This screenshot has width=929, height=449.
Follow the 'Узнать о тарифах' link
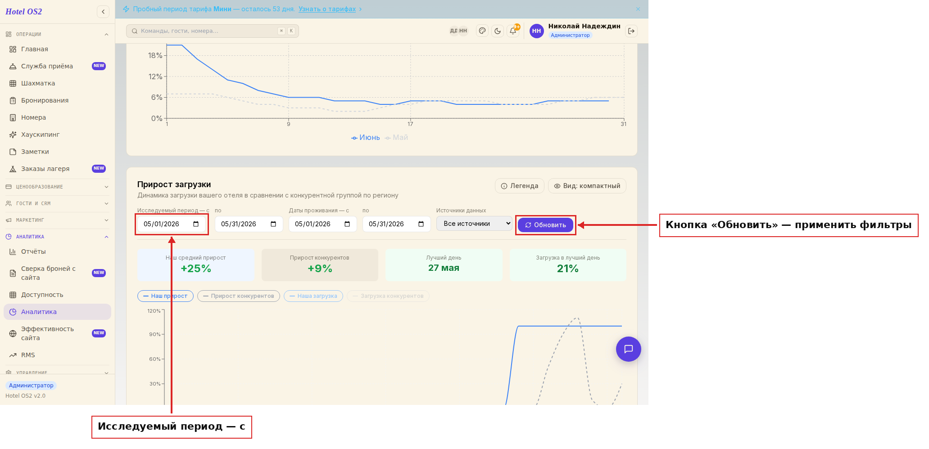327,9
